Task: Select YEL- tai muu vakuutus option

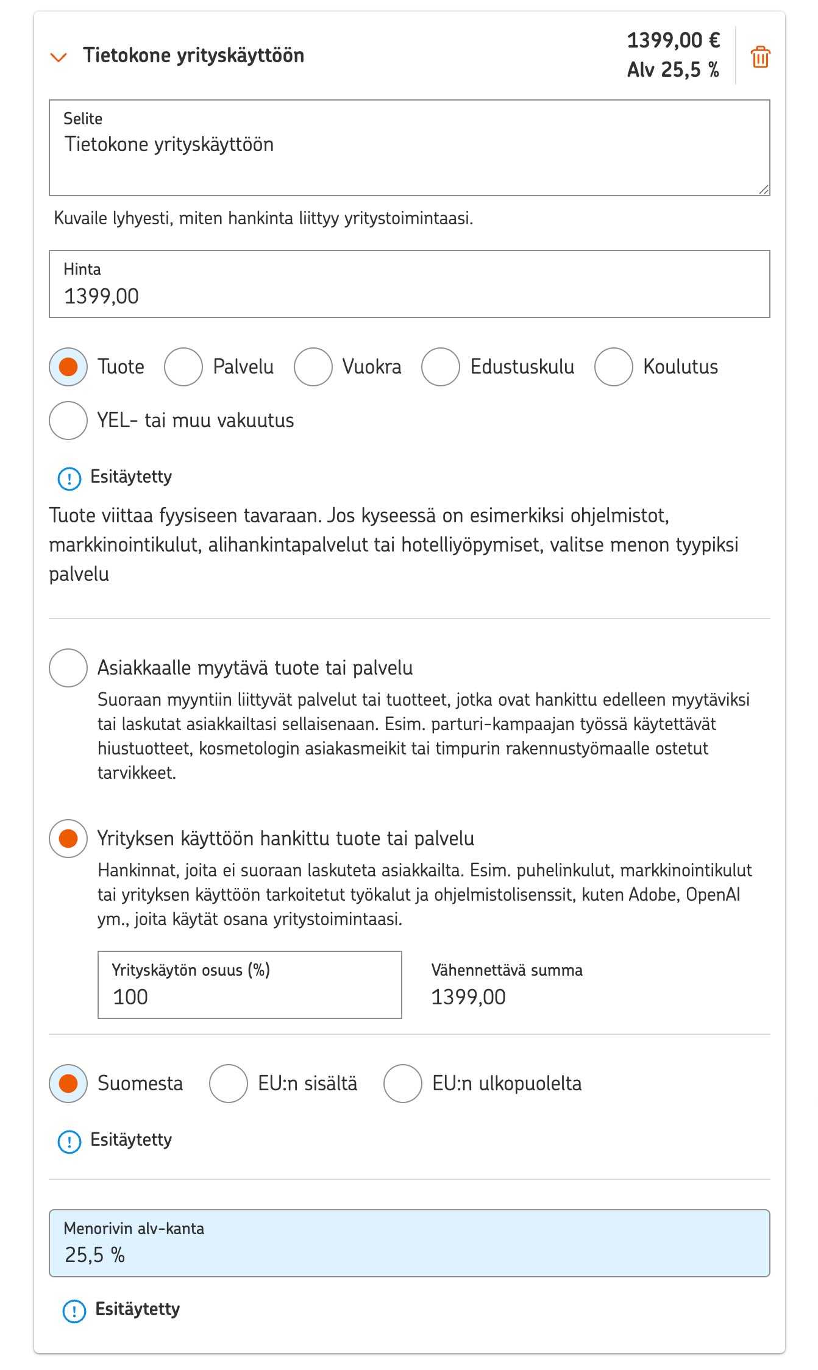Action: (68, 421)
